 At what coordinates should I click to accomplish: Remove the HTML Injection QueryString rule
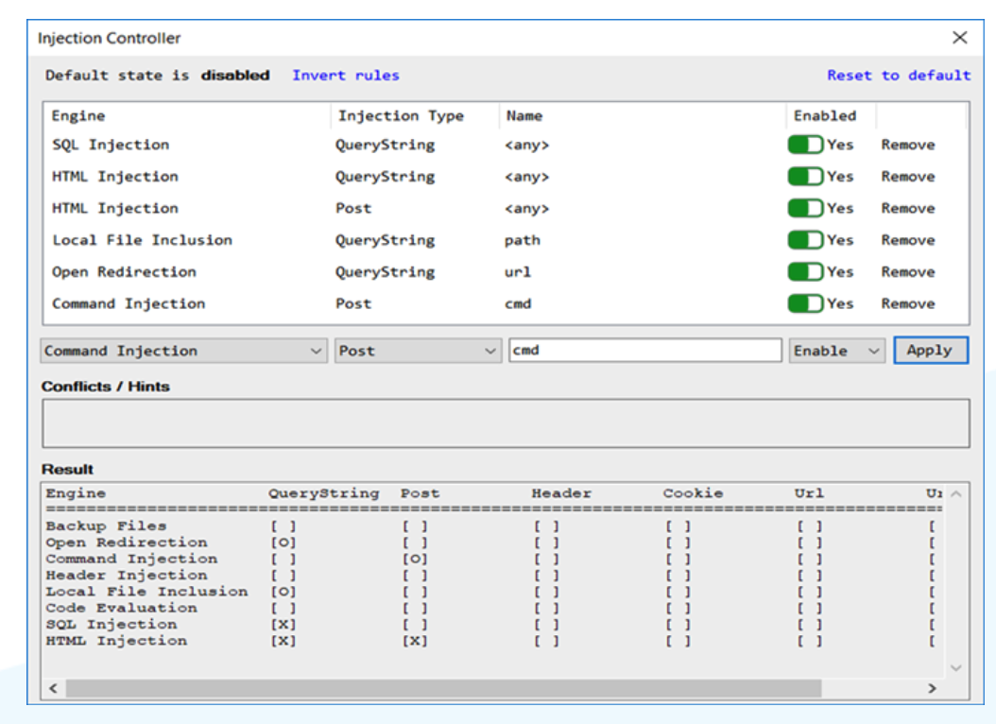(908, 177)
